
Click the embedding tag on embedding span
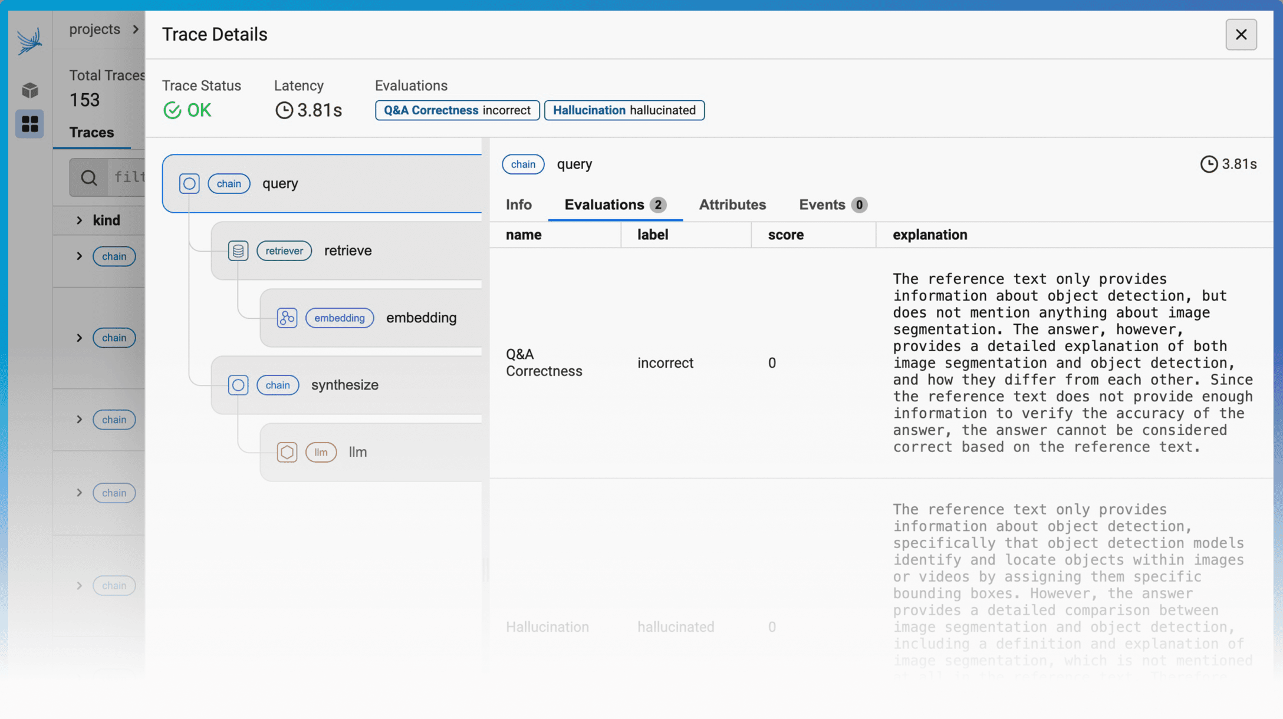point(340,318)
